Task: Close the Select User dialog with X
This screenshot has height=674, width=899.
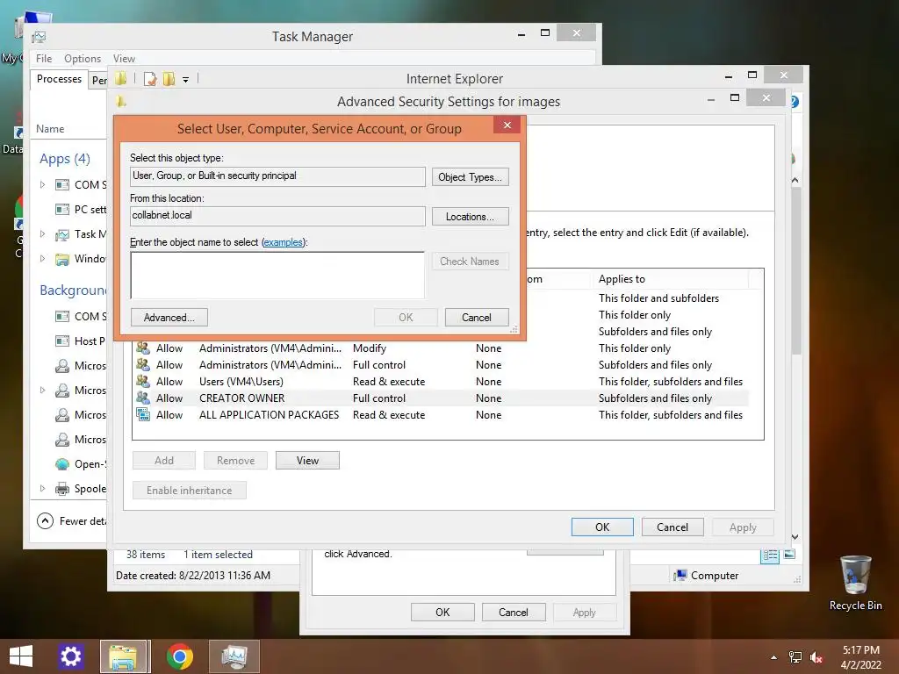Action: [x=507, y=125]
